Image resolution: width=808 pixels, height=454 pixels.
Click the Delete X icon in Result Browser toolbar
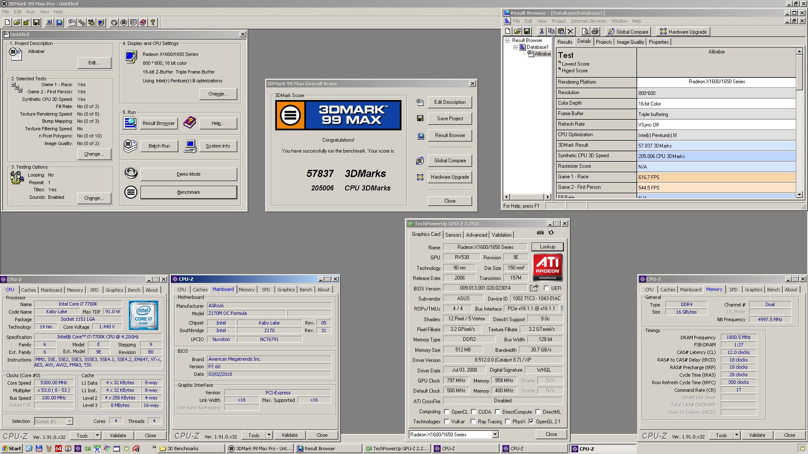(570, 32)
